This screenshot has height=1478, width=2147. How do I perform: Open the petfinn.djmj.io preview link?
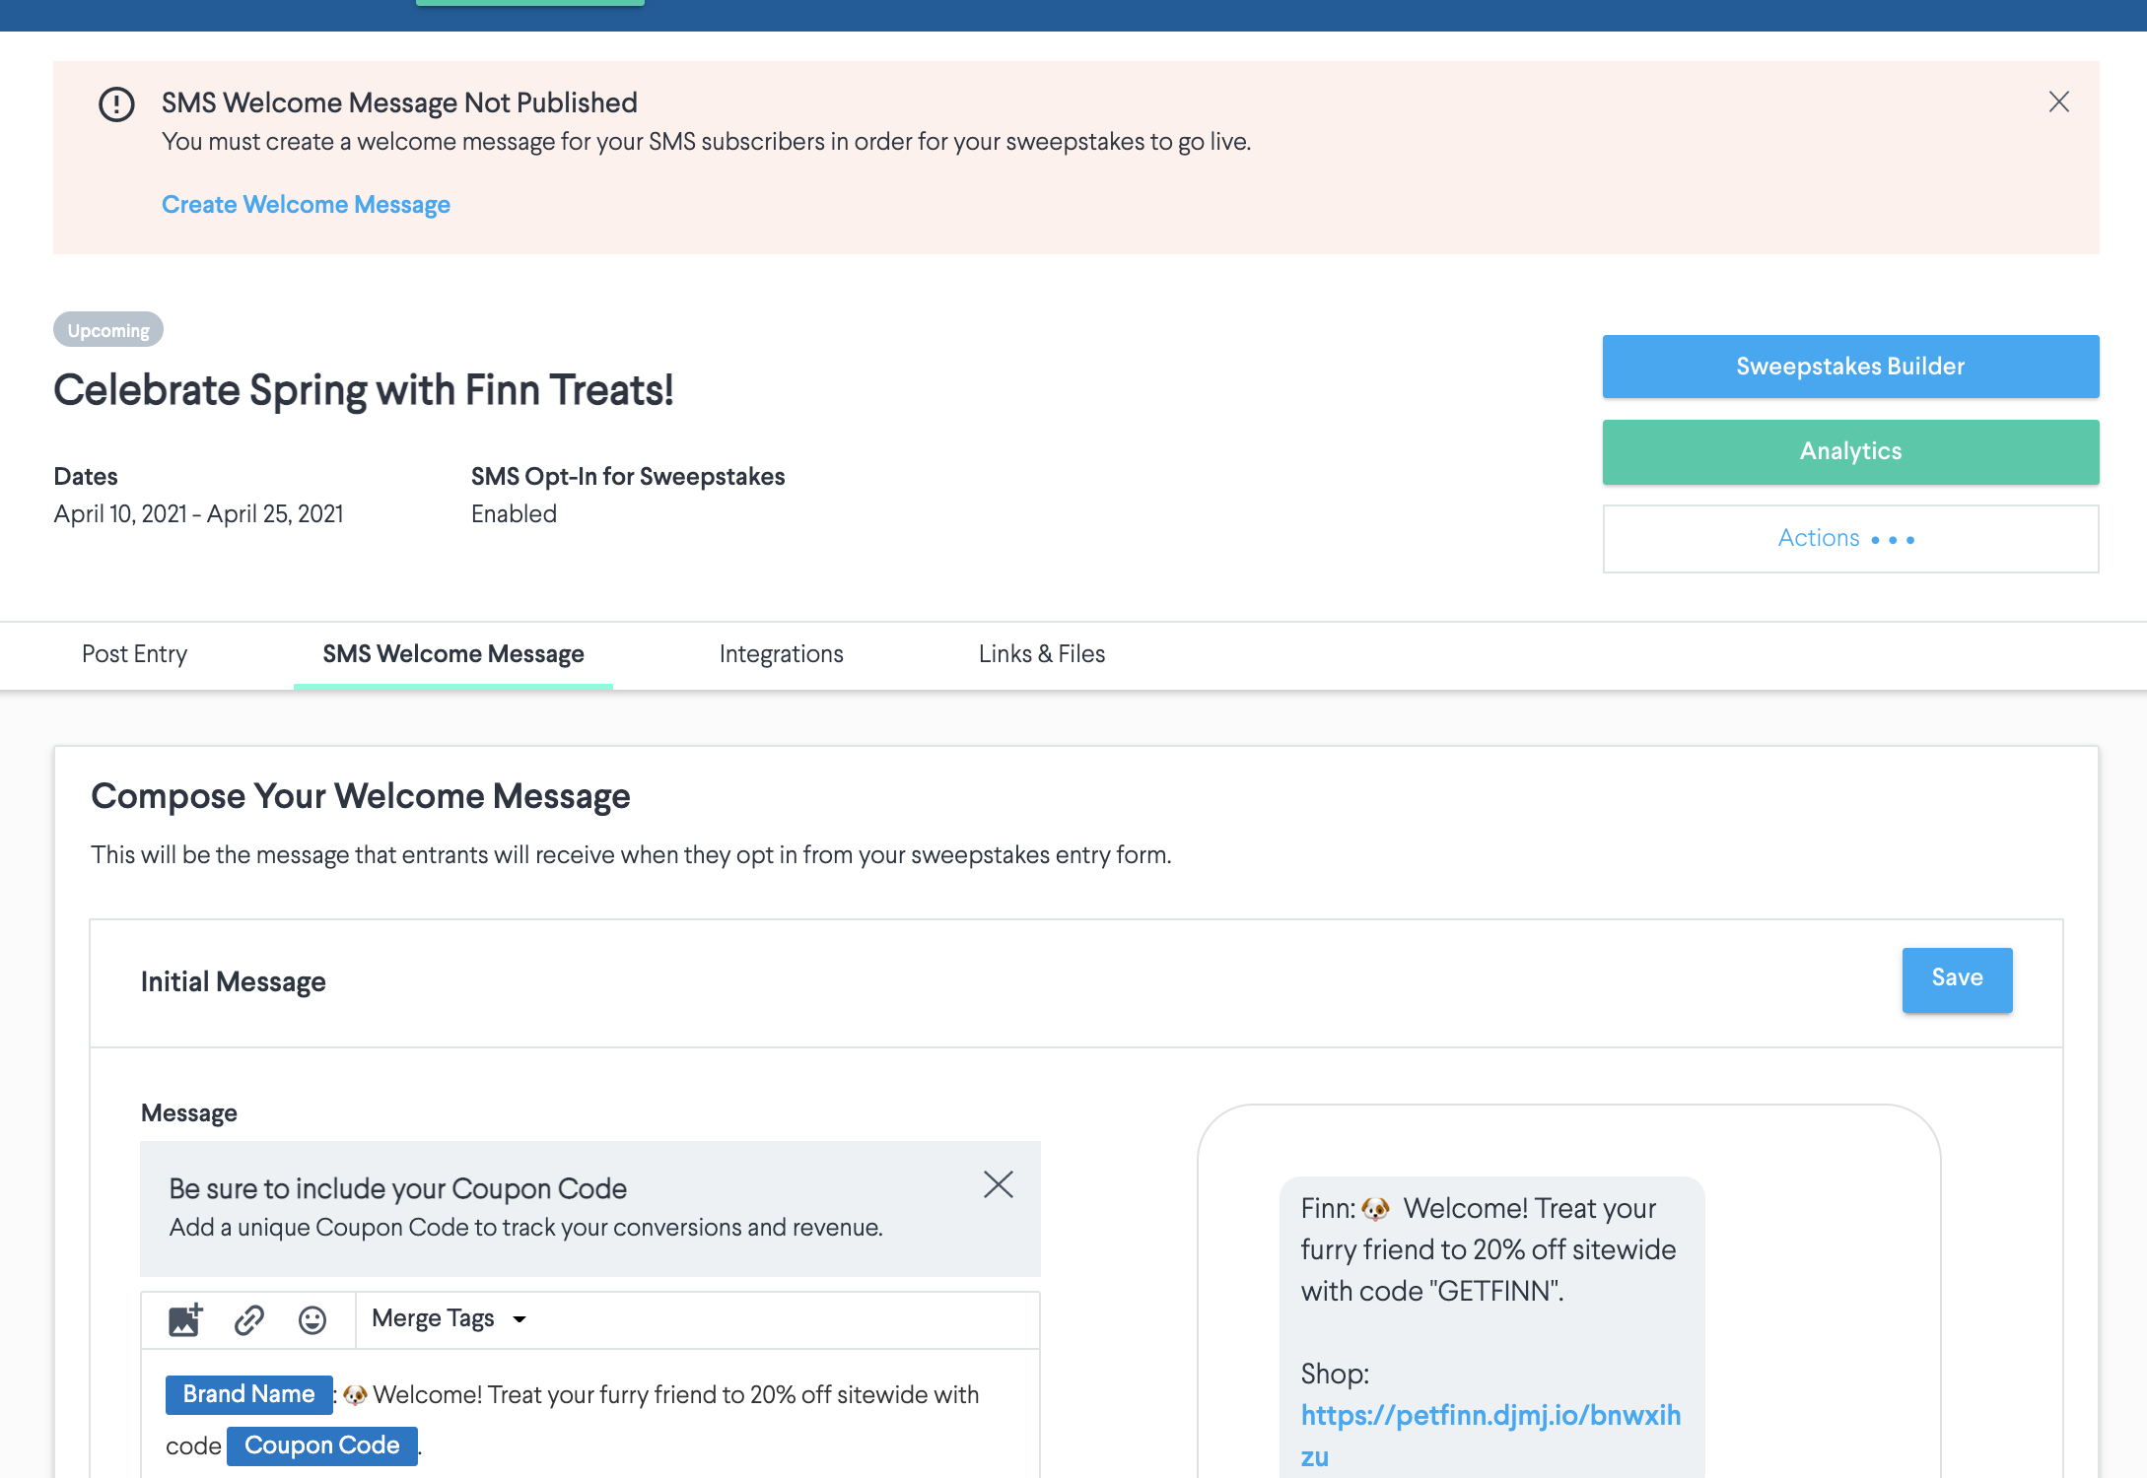click(x=1490, y=1435)
